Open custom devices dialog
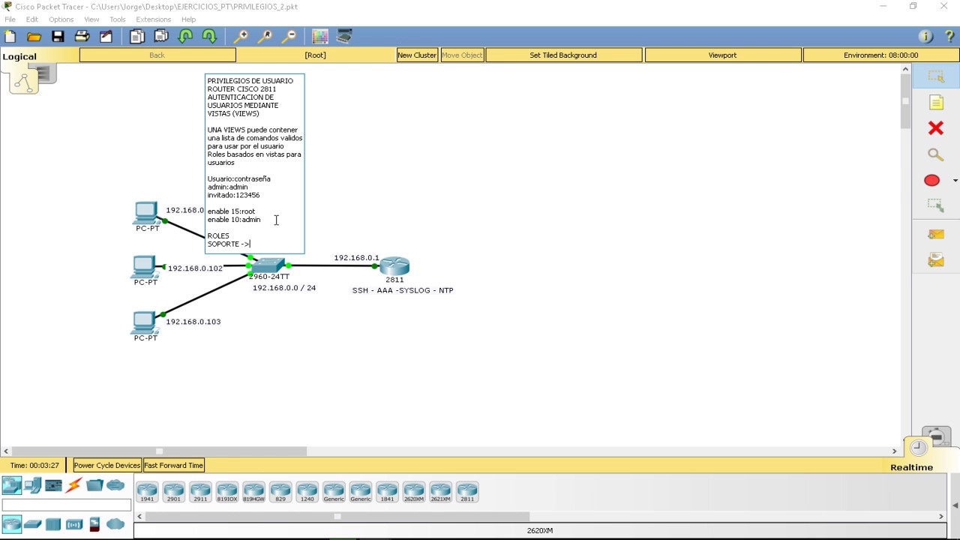The height and width of the screenshot is (540, 960). click(344, 36)
